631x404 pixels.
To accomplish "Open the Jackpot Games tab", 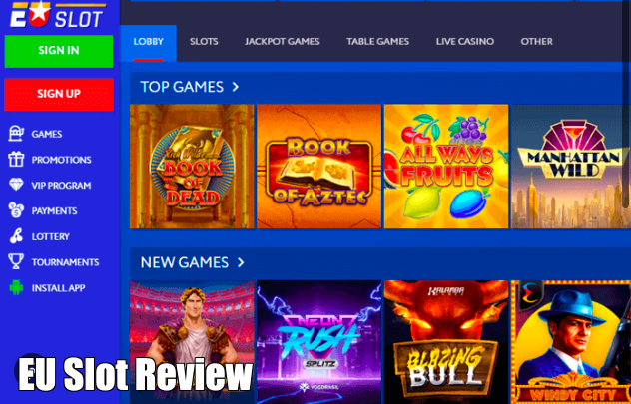I will [x=283, y=42].
